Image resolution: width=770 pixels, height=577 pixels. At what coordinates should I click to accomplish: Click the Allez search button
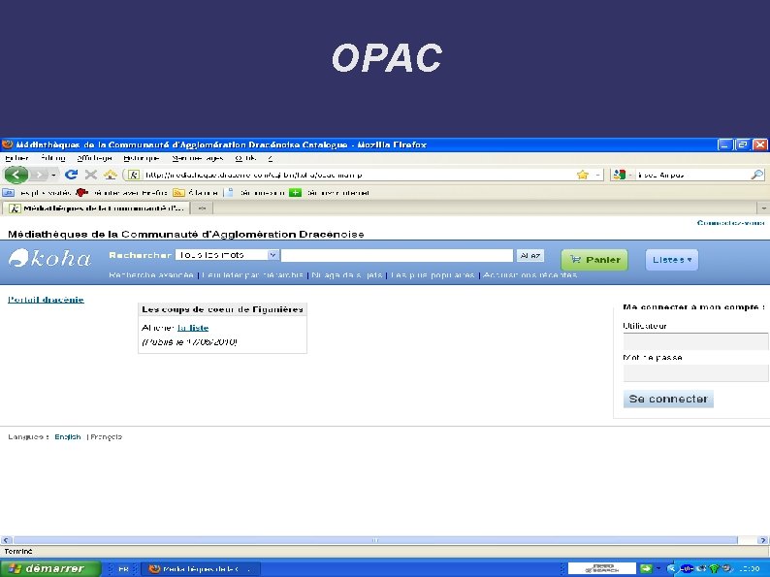(x=529, y=255)
